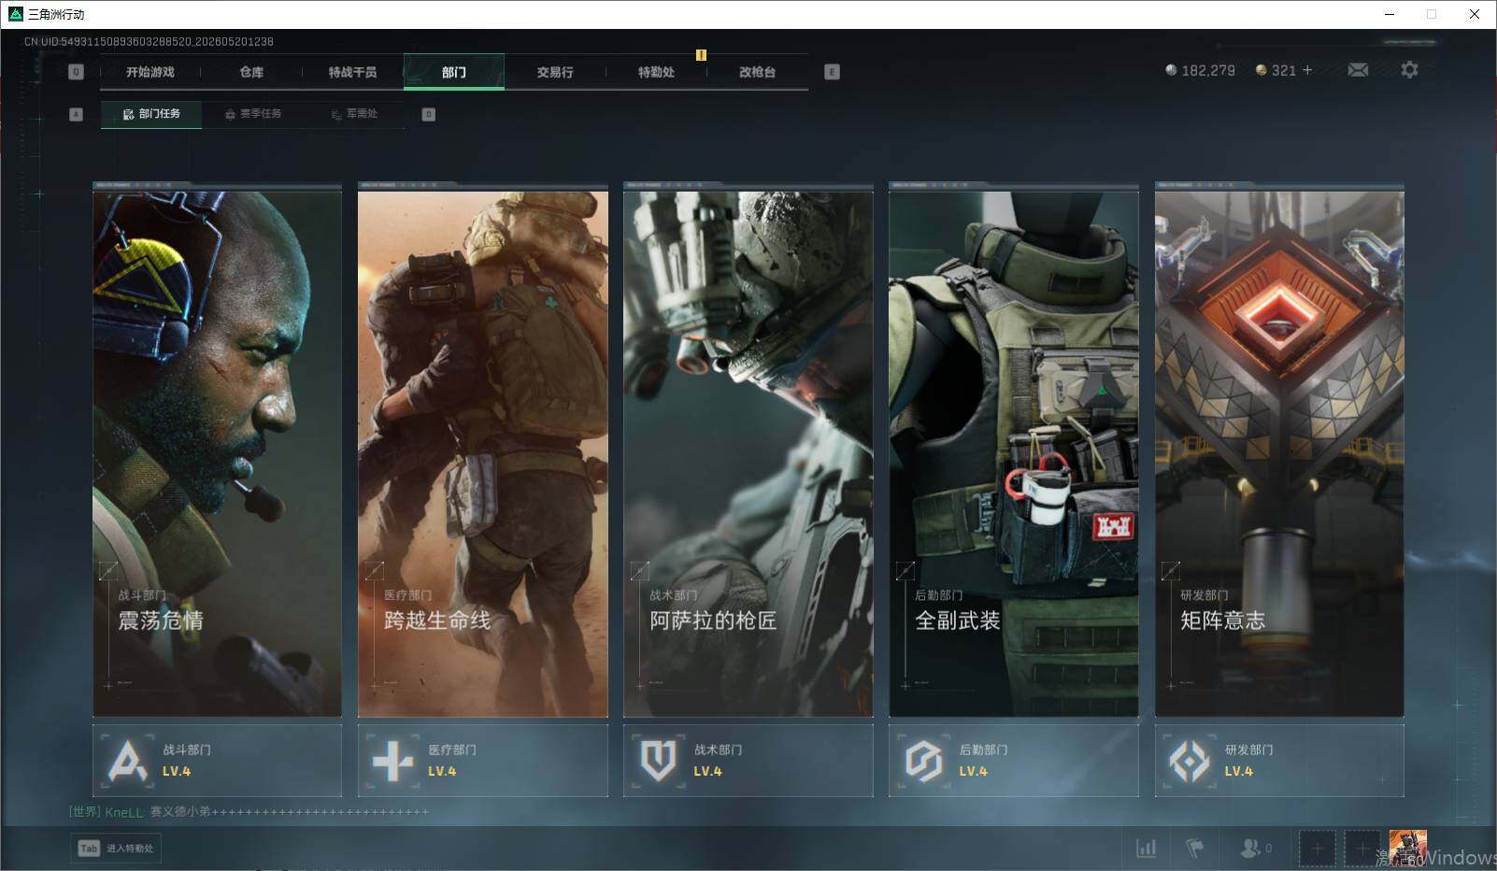Viewport: 1497px width, 871px height.
Task: Click the expand icon on 跨越生命线 card
Action: coord(374,570)
